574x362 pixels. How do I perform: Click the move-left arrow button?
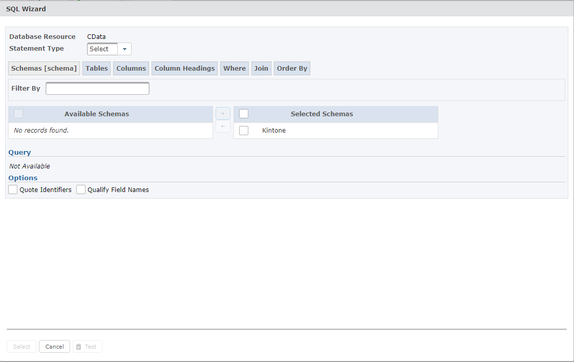click(223, 126)
